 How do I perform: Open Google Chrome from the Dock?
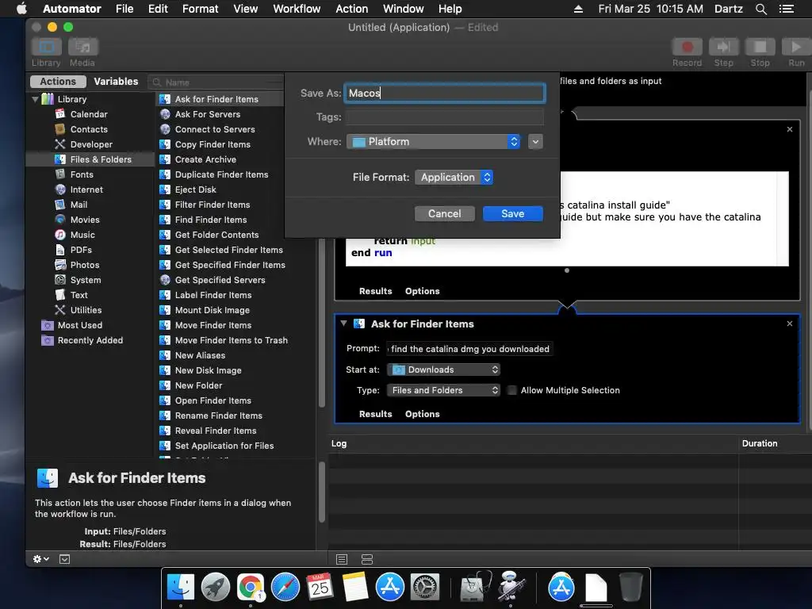pos(251,588)
